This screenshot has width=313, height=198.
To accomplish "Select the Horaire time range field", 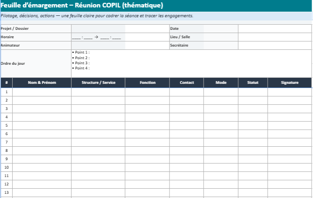I will click(98, 37).
